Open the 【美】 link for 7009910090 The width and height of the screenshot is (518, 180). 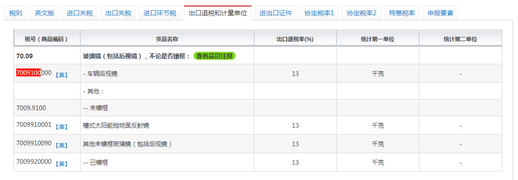[61, 146]
